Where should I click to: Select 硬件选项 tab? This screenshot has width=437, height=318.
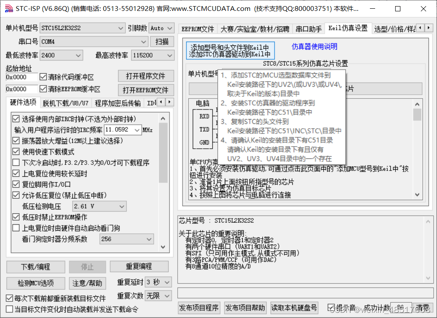tap(23, 103)
